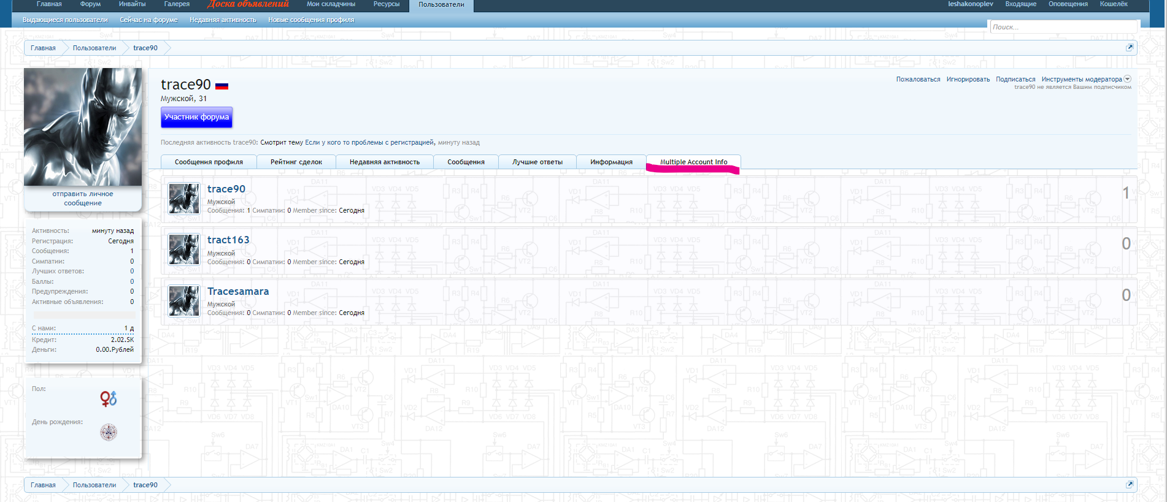Screen dimensions: 1167x502
Task: Click the large trace90 profile avatar
Action: (x=83, y=127)
